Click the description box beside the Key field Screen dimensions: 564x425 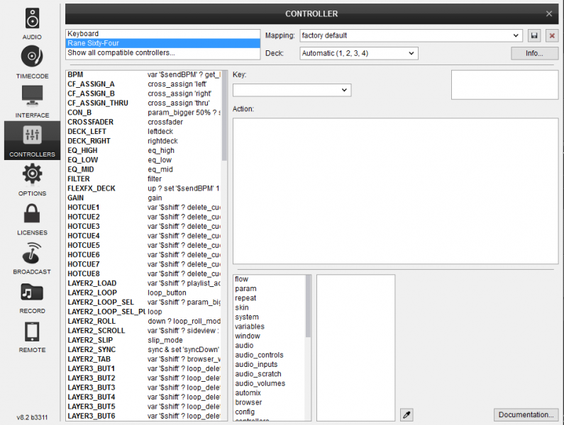tap(504, 85)
